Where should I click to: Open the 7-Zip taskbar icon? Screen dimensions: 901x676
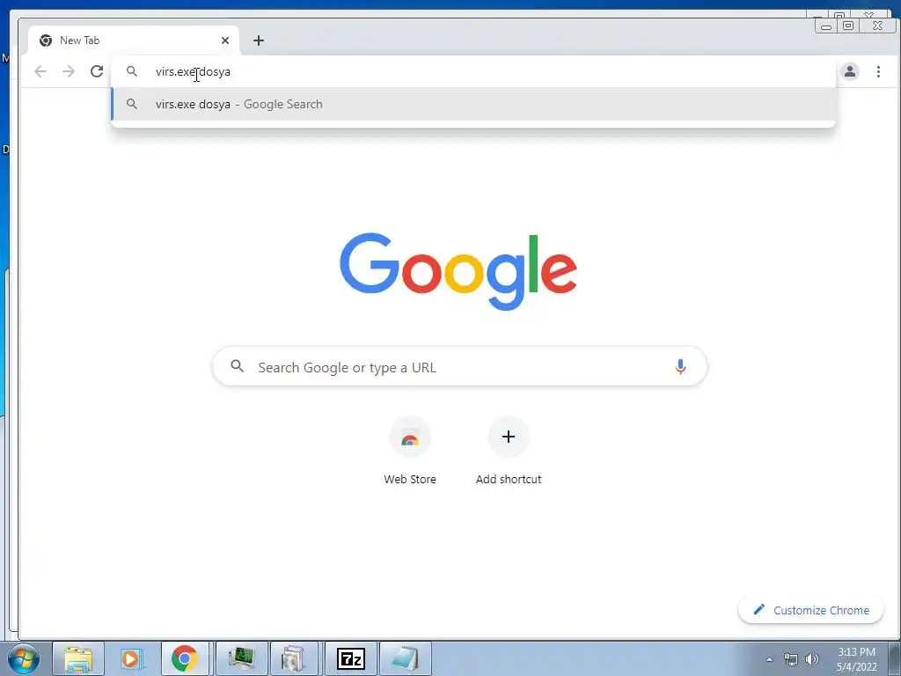pyautogui.click(x=351, y=658)
